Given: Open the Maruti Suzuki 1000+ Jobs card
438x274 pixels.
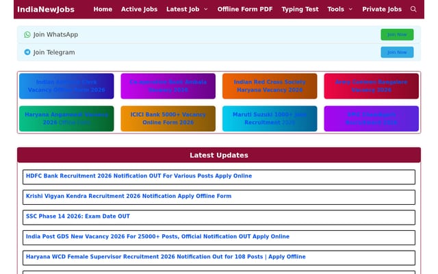Looking at the screenshot, I should (270, 119).
